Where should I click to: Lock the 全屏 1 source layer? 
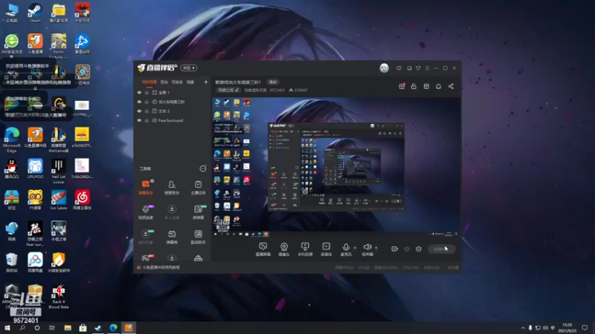tap(147, 92)
